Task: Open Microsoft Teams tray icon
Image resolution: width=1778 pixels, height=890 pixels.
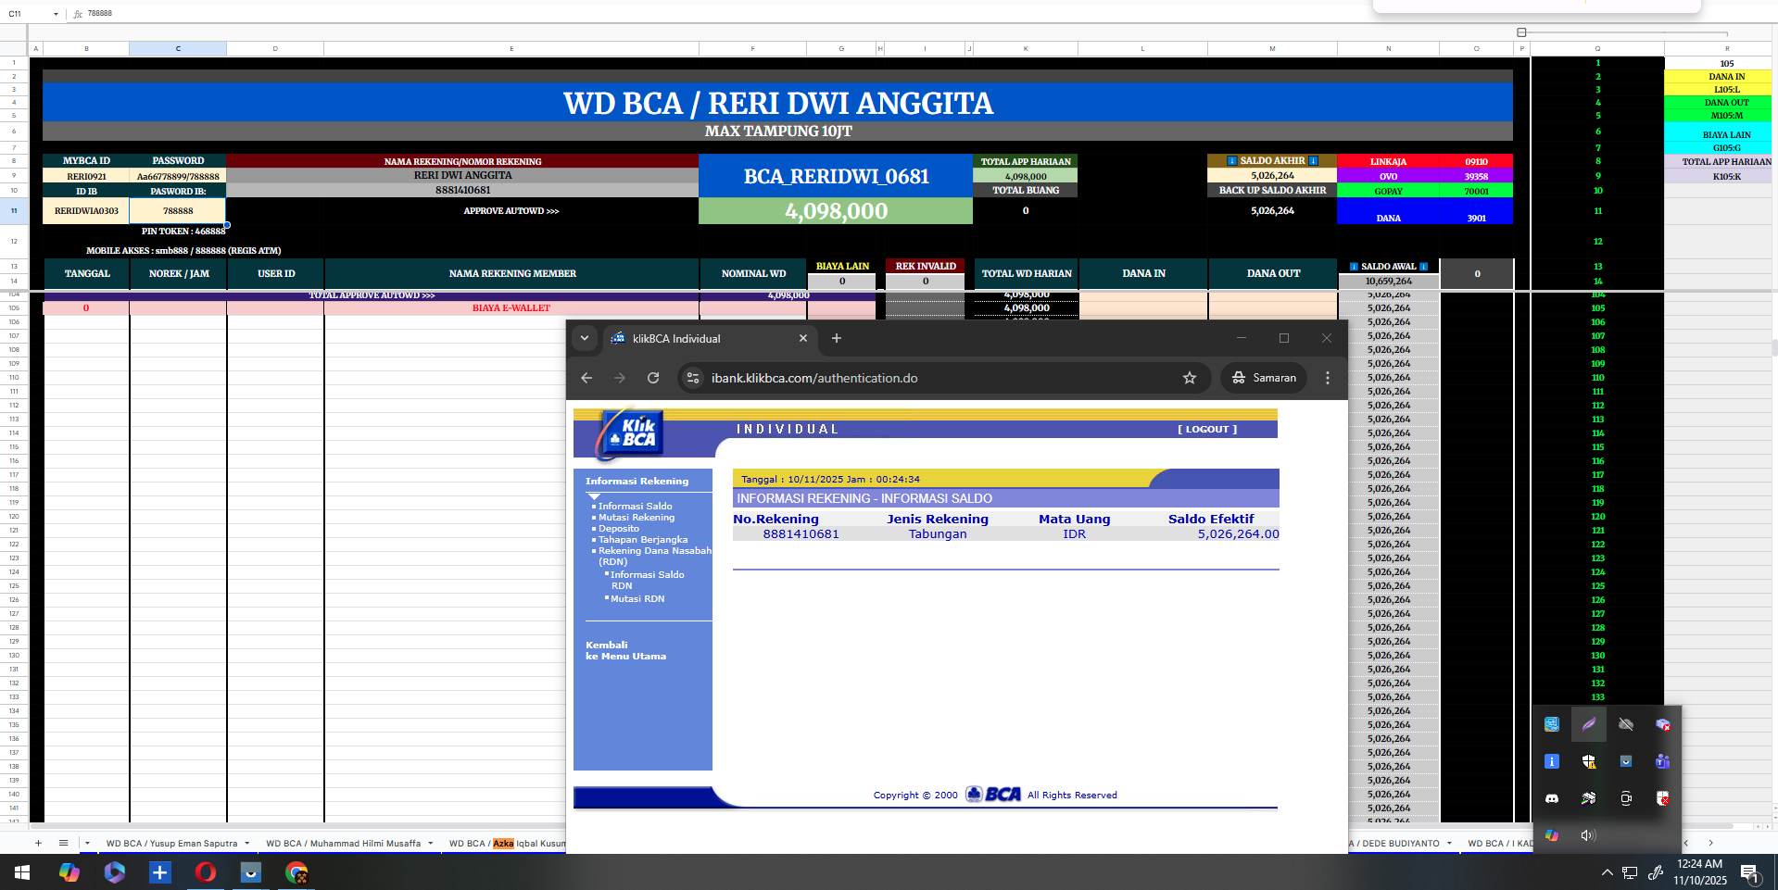Action: [x=1663, y=761]
